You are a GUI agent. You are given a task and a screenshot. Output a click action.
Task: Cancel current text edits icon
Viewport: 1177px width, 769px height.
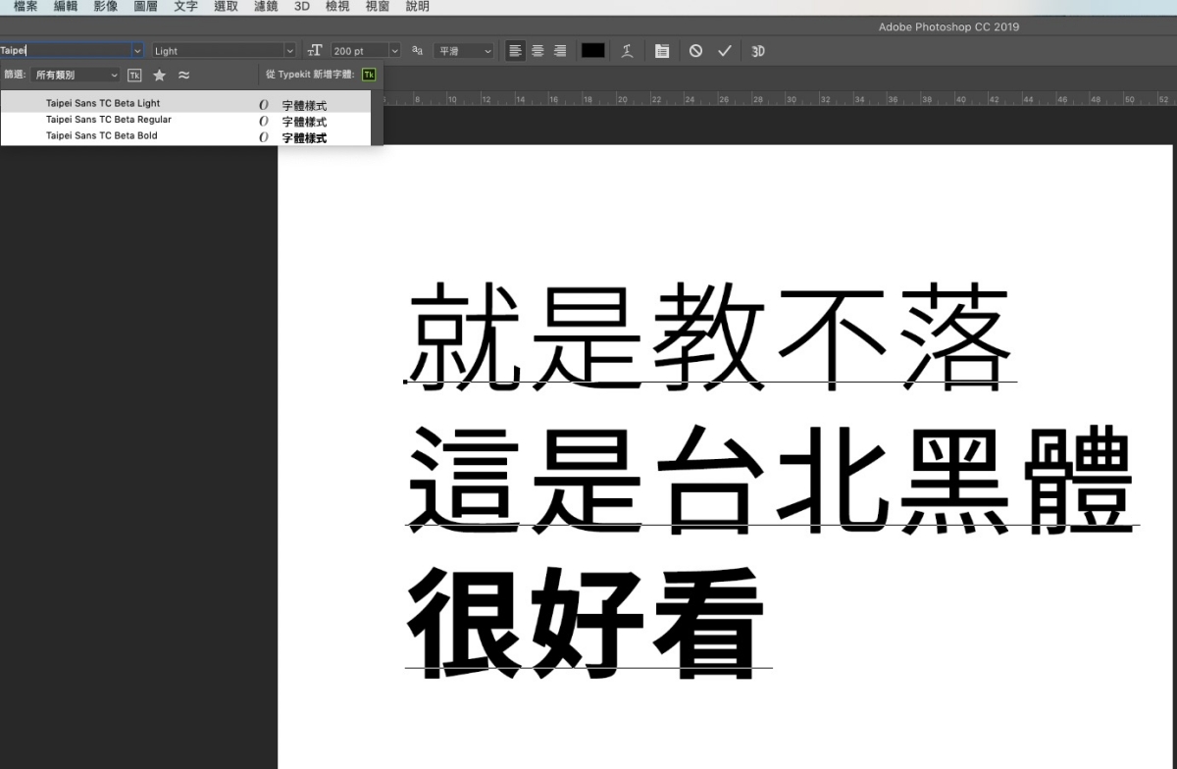[x=695, y=51]
